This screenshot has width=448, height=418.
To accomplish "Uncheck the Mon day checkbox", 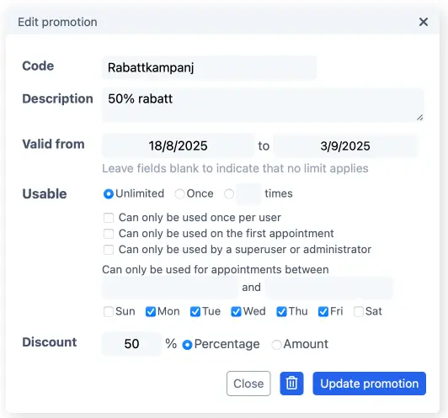I will (x=151, y=311).
